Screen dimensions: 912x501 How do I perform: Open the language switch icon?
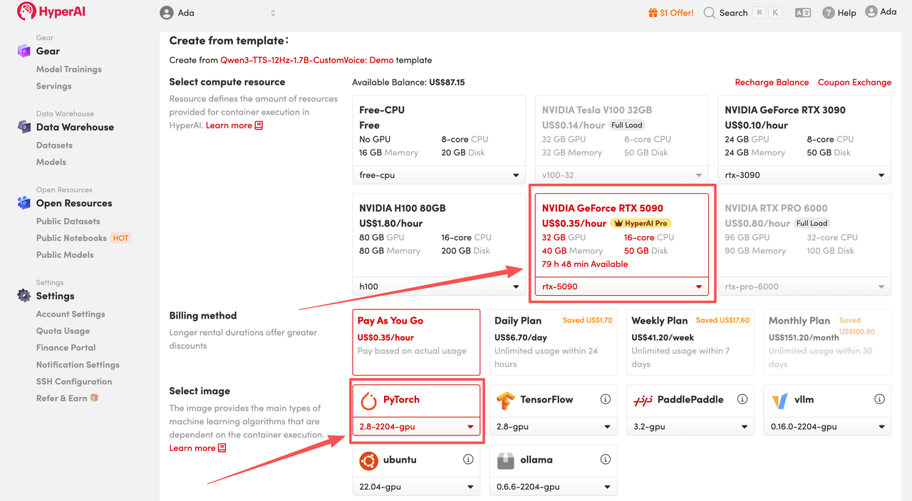[x=802, y=13]
